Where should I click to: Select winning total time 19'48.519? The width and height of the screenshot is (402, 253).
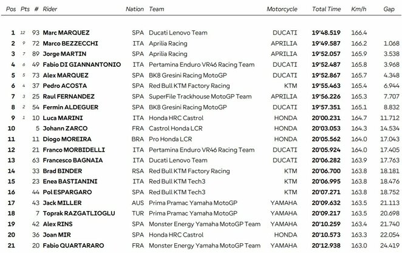[x=326, y=33]
